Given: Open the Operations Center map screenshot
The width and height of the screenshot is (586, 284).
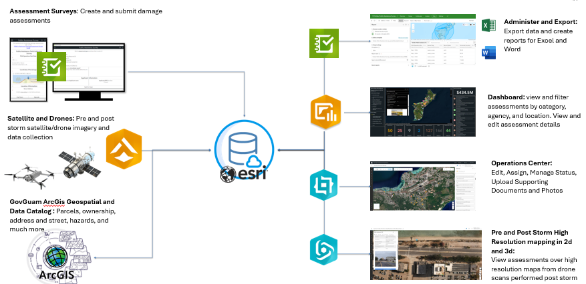Looking at the screenshot, I should pos(423,185).
